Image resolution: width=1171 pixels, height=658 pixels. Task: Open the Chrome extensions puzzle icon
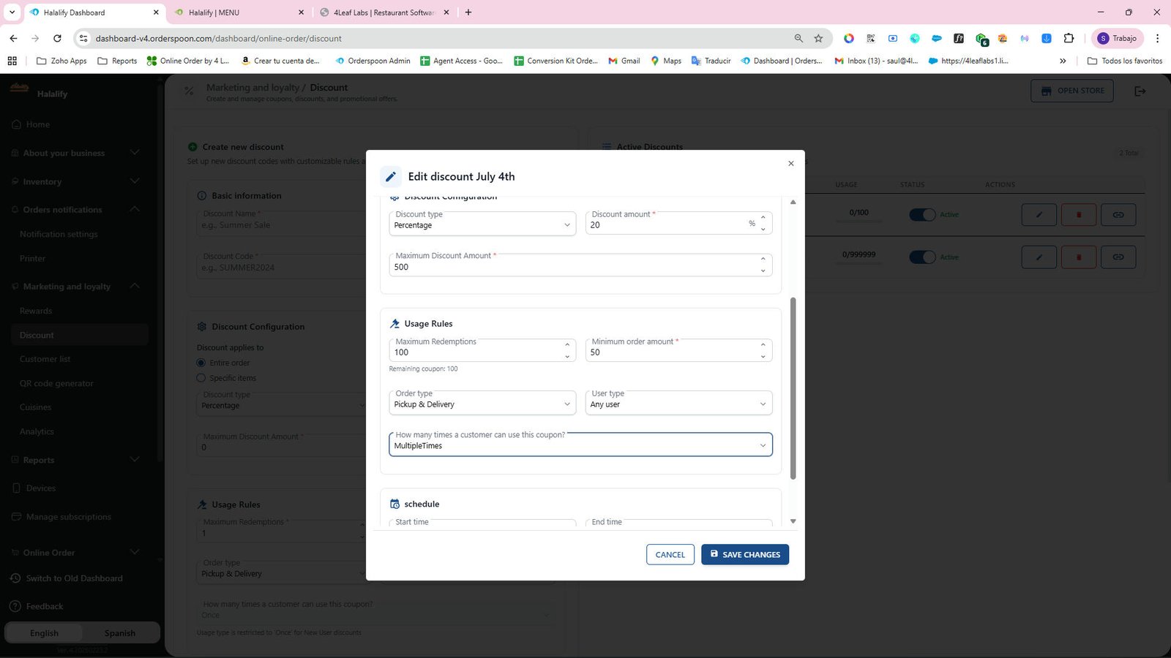(x=1069, y=38)
